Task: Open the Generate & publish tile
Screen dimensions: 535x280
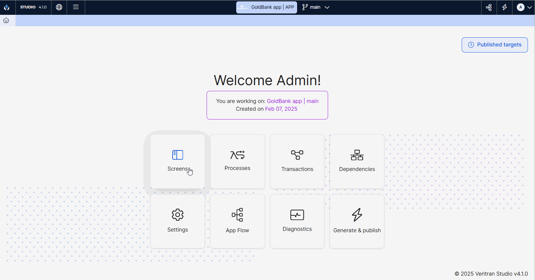Action: pyautogui.click(x=357, y=221)
